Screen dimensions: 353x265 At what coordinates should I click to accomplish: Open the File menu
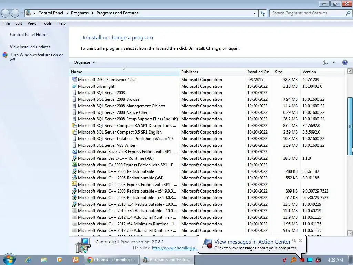coord(7,23)
